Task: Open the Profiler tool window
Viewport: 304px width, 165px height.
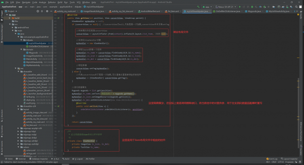Action: tap(90, 159)
